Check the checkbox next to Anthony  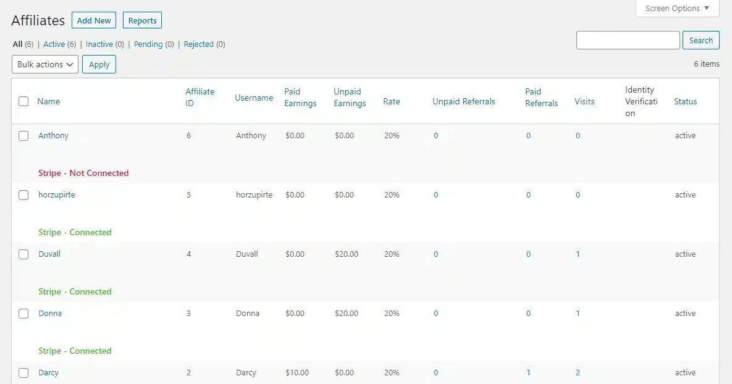click(x=23, y=135)
